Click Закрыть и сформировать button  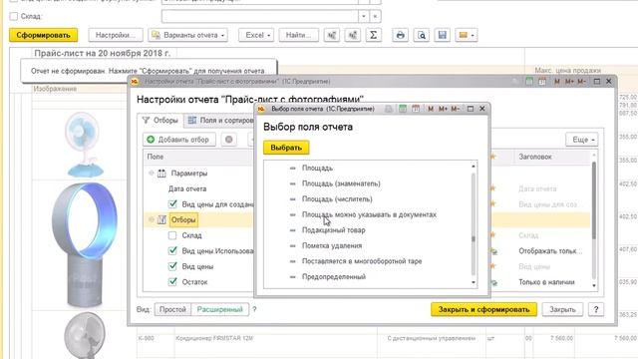[x=483, y=309]
